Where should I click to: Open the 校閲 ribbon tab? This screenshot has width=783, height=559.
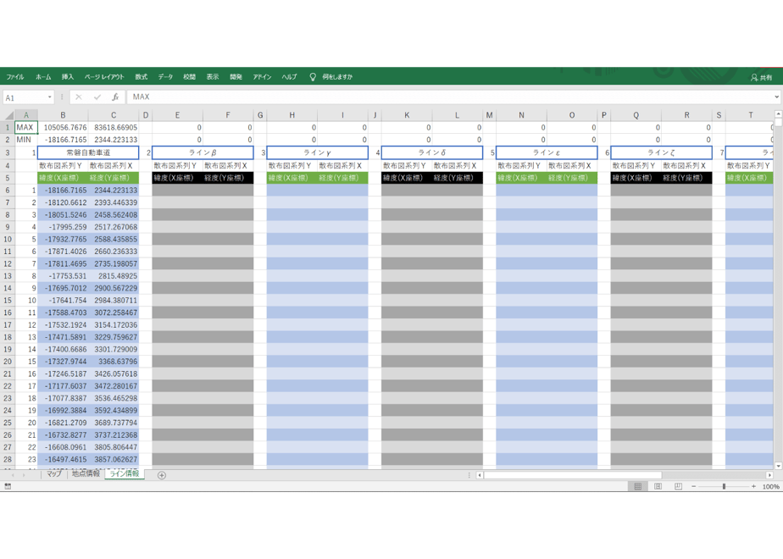coord(189,77)
